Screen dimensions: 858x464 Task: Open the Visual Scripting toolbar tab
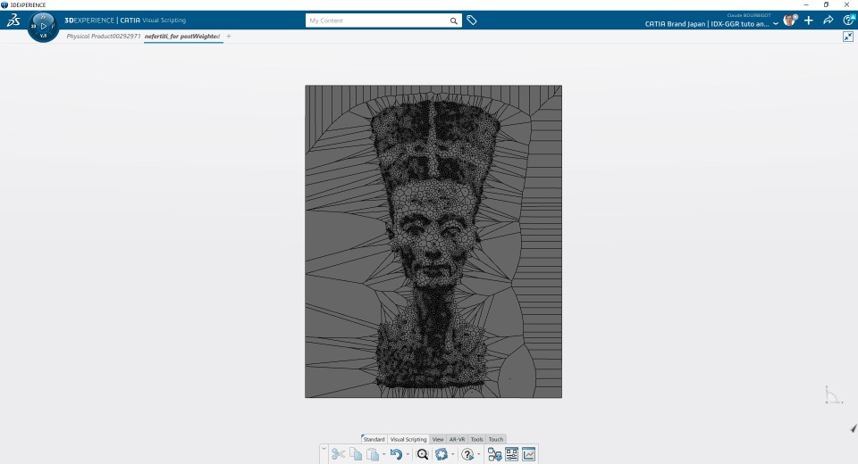click(x=408, y=439)
